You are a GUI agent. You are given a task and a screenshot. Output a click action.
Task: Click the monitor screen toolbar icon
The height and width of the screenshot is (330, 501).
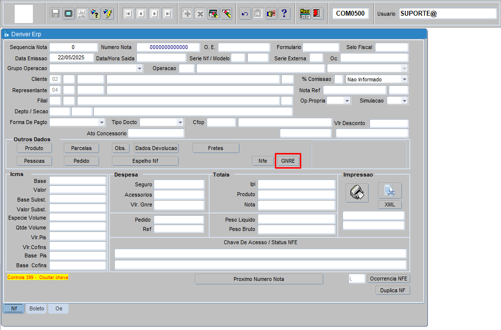[x=69, y=14]
